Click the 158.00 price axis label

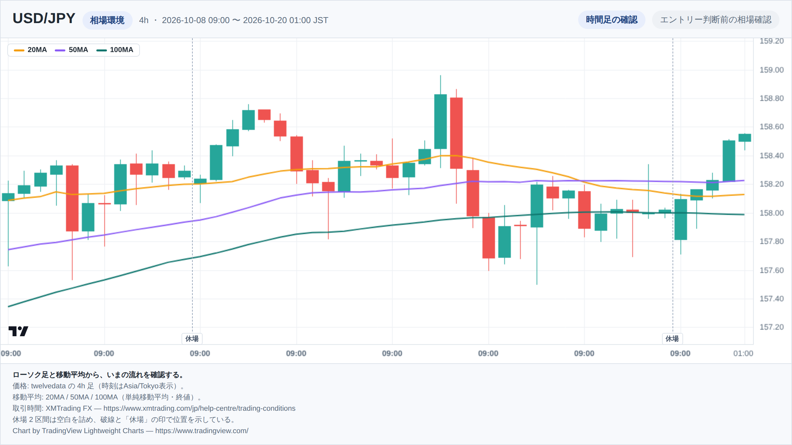tap(772, 213)
